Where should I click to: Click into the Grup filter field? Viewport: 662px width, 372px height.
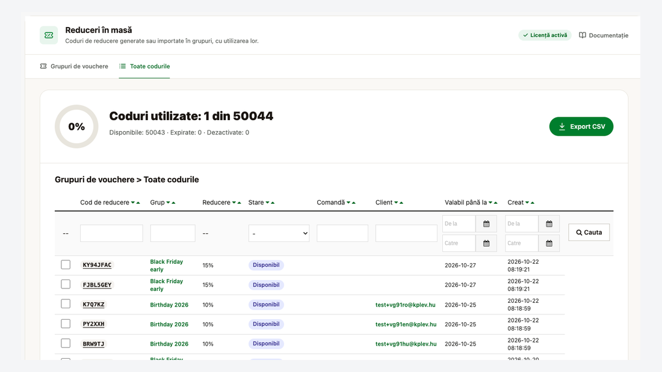(173, 233)
